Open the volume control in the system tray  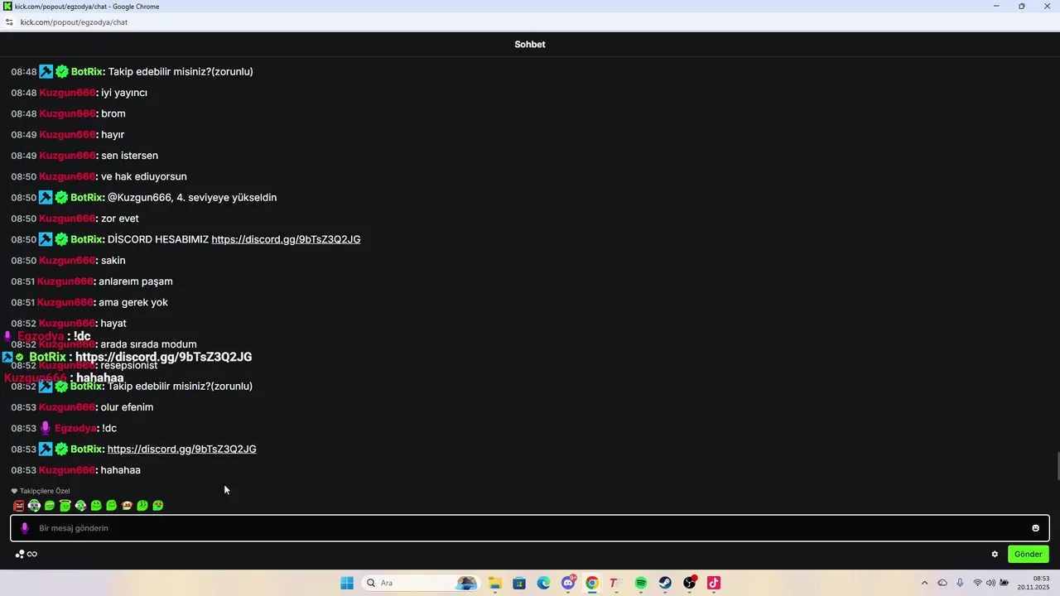(x=990, y=583)
